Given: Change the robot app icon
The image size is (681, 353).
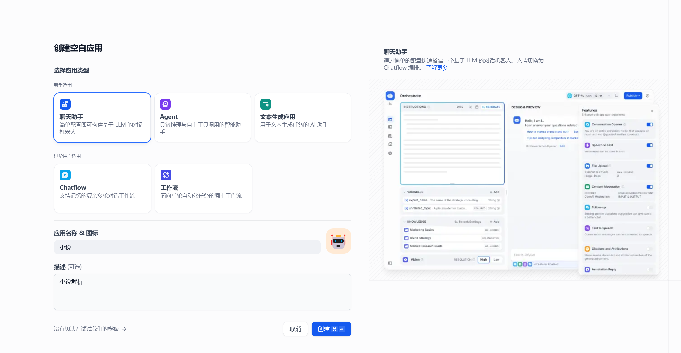Looking at the screenshot, I should coord(338,241).
